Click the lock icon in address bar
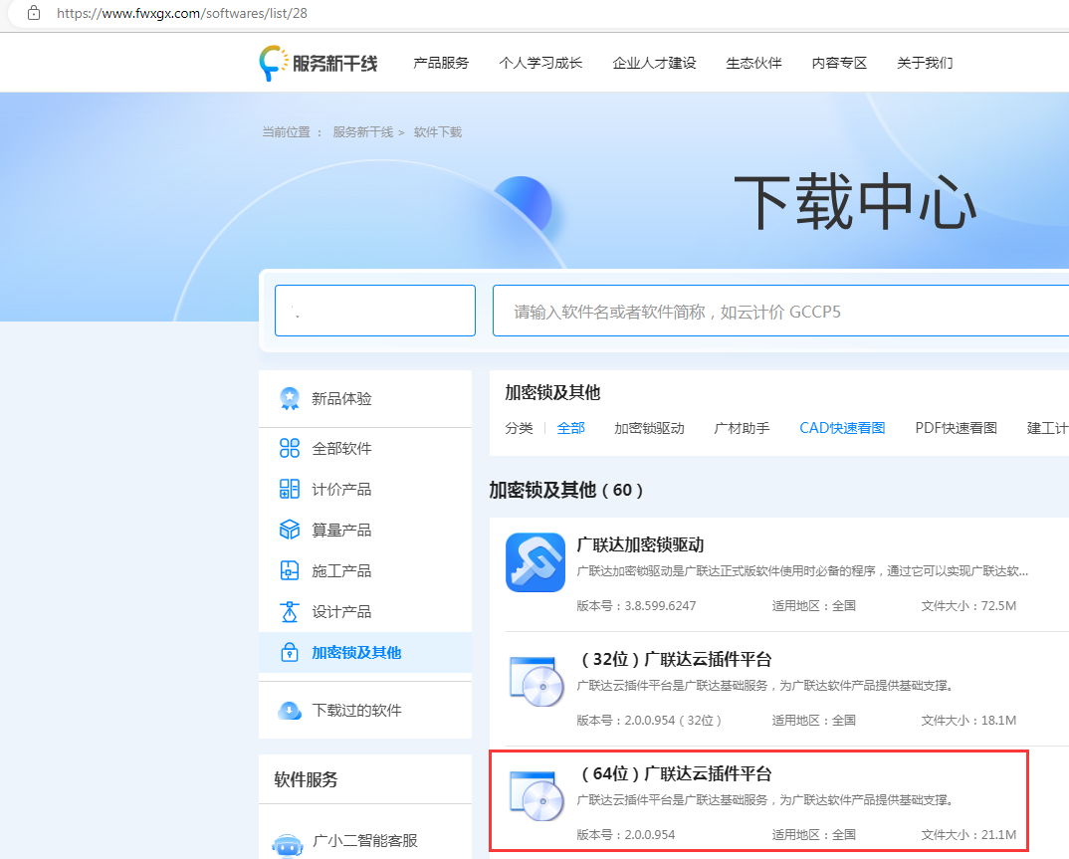 34,13
